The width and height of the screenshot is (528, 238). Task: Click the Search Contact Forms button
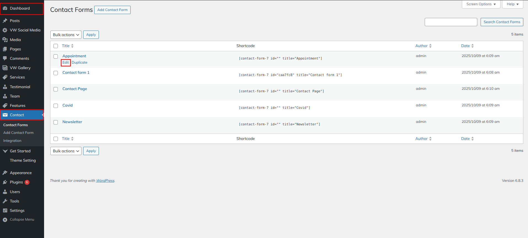coord(502,22)
